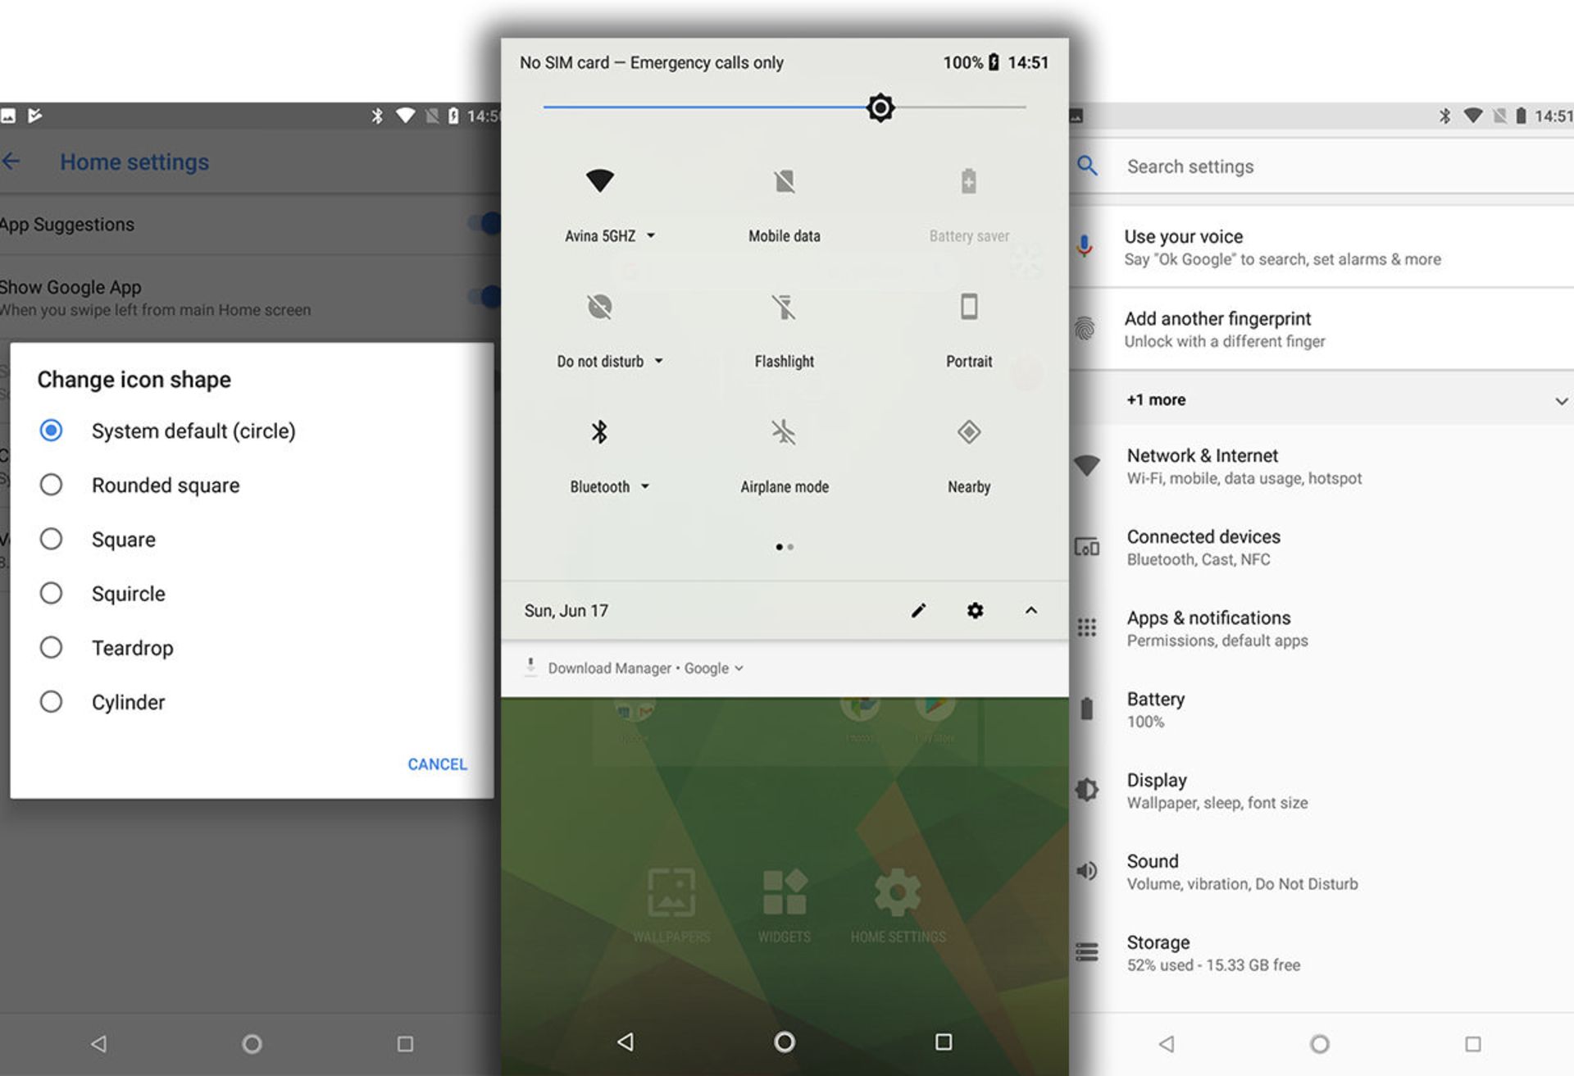Image resolution: width=1574 pixels, height=1076 pixels.
Task: Expand the Wi-Fi Avina 5GHZ dropdown arrow
Action: [x=651, y=236]
